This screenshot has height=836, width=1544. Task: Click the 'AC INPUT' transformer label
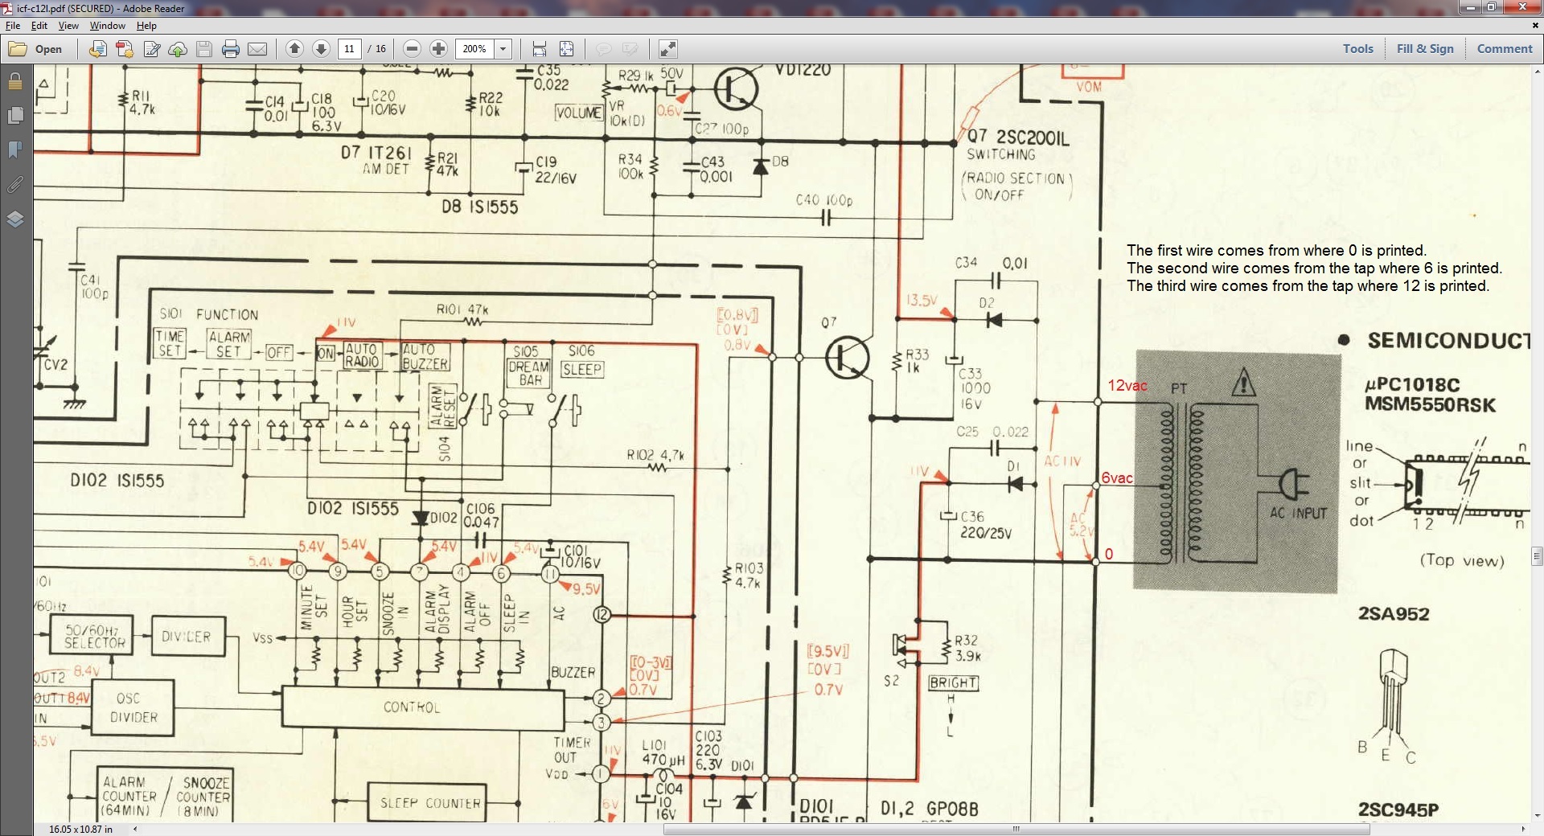pos(1298,513)
